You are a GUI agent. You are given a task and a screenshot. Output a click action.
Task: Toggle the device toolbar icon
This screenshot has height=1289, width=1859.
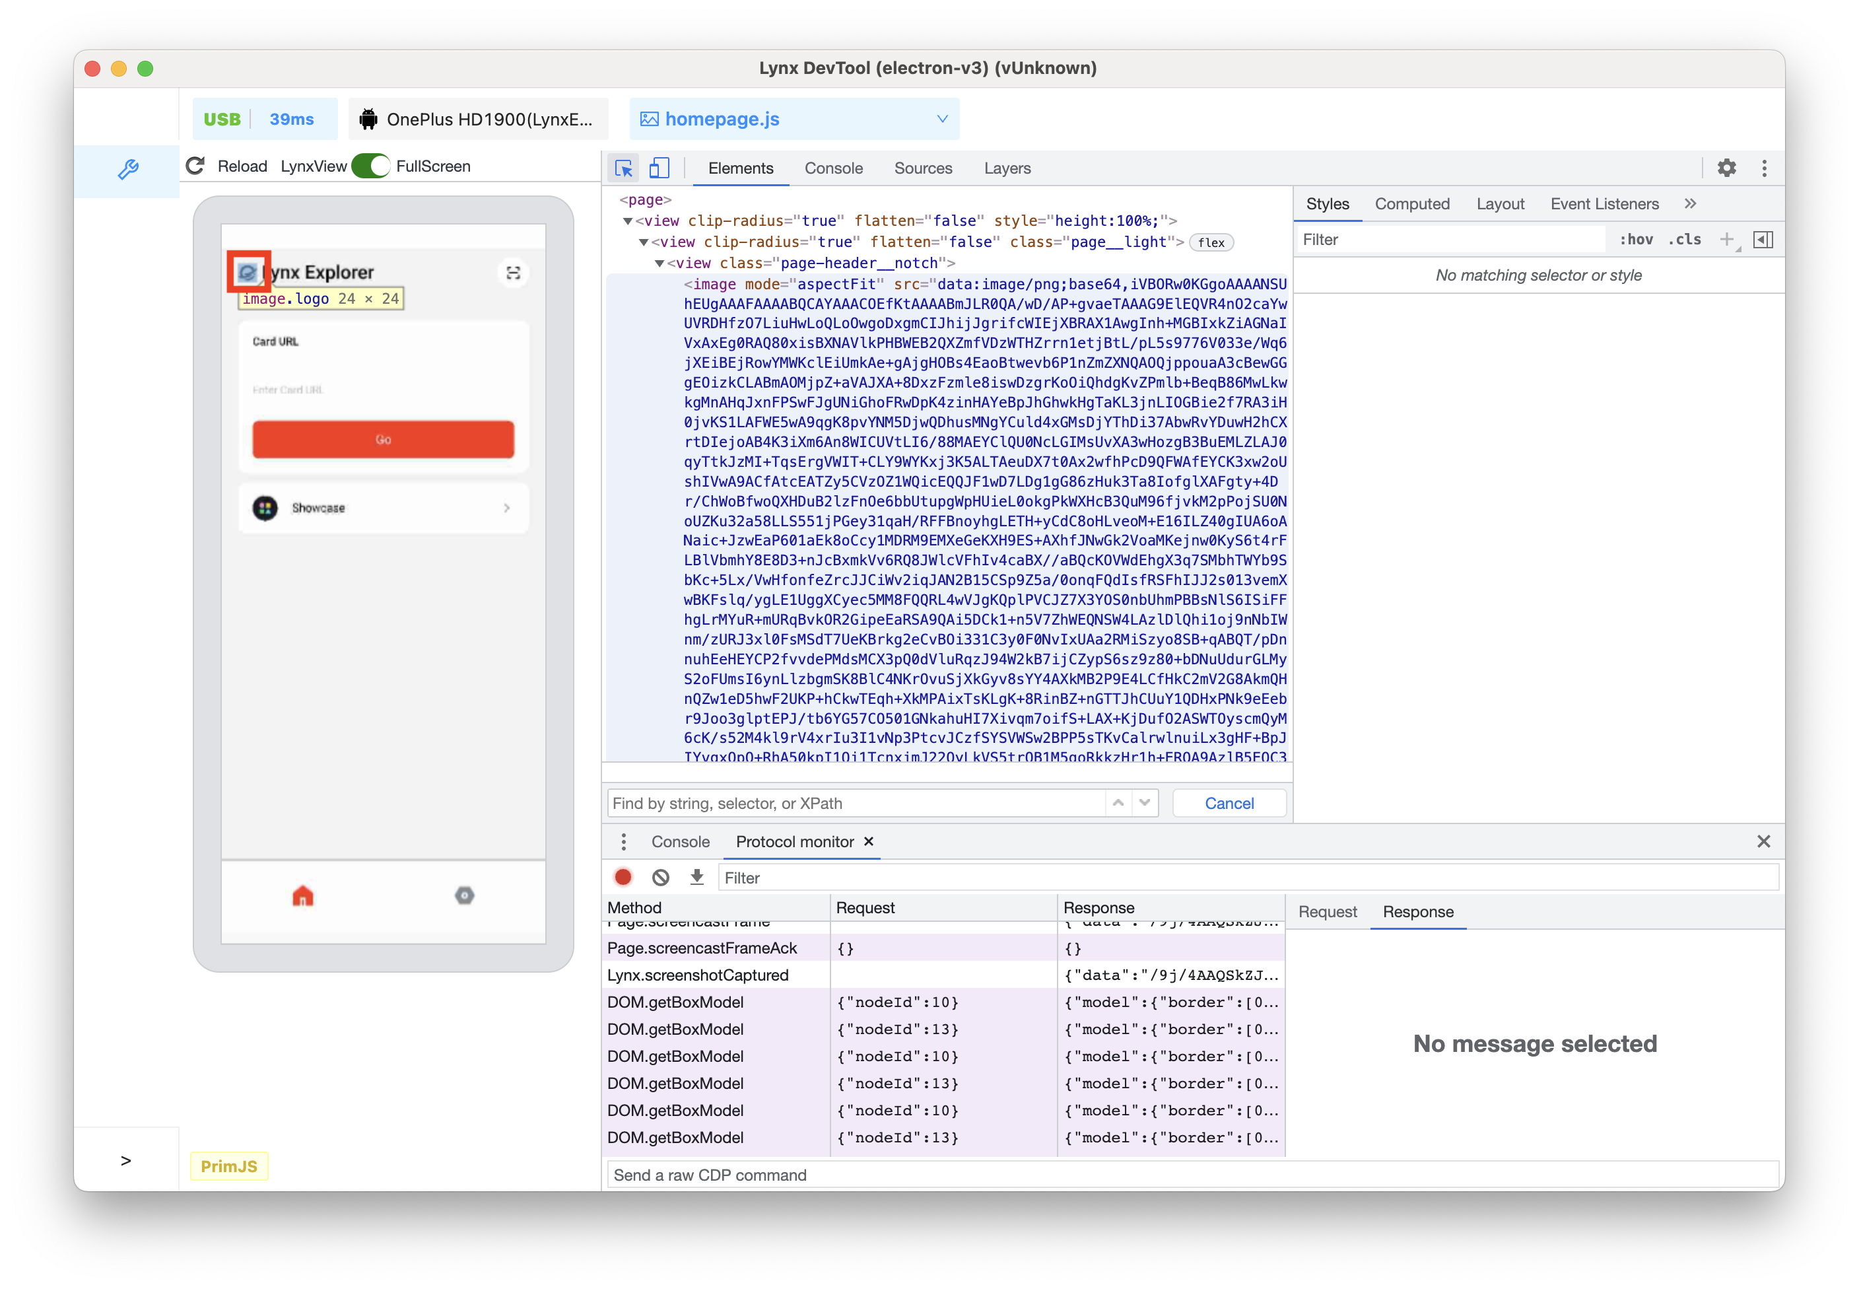[x=659, y=168]
